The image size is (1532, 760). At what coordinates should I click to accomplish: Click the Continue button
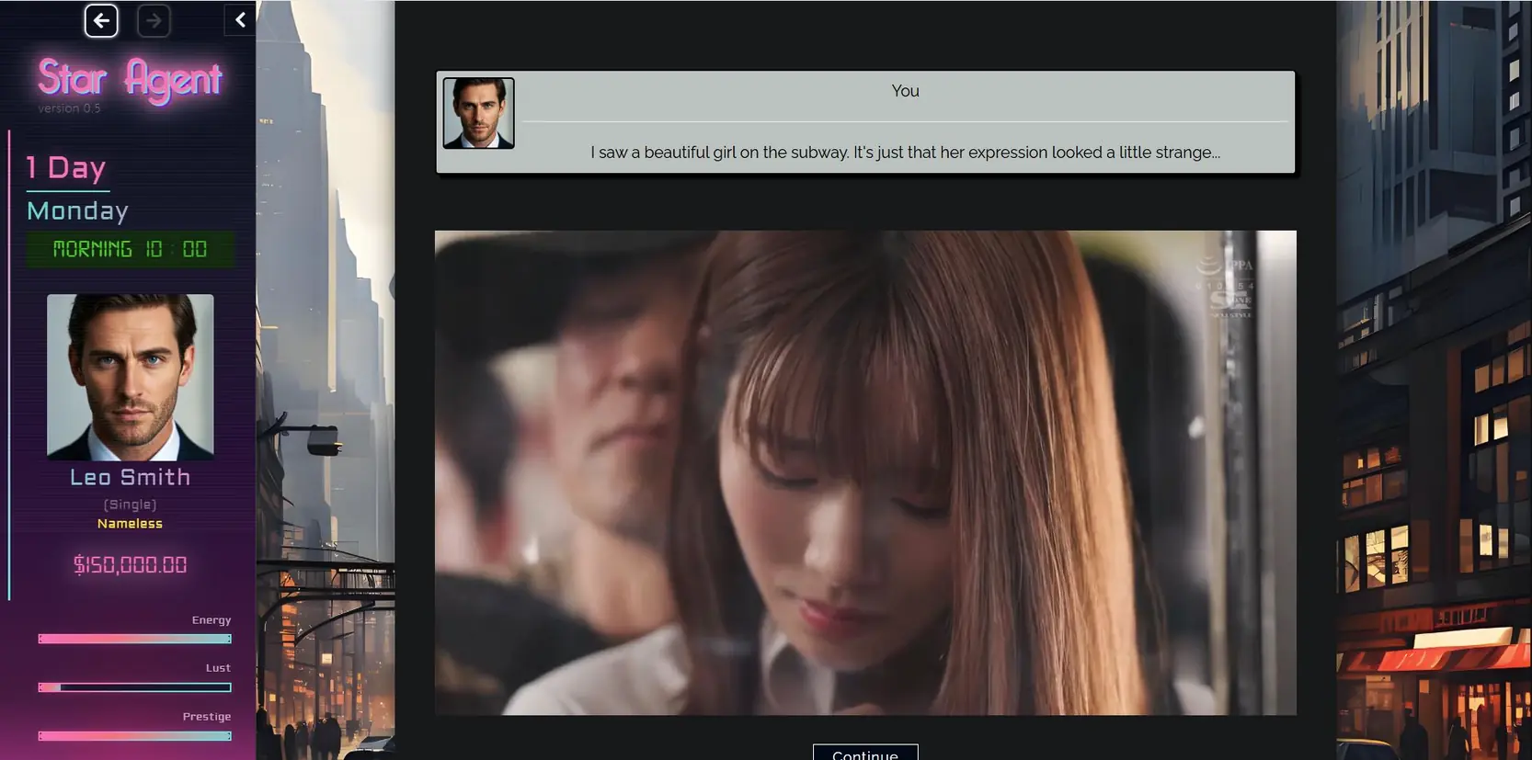864,753
